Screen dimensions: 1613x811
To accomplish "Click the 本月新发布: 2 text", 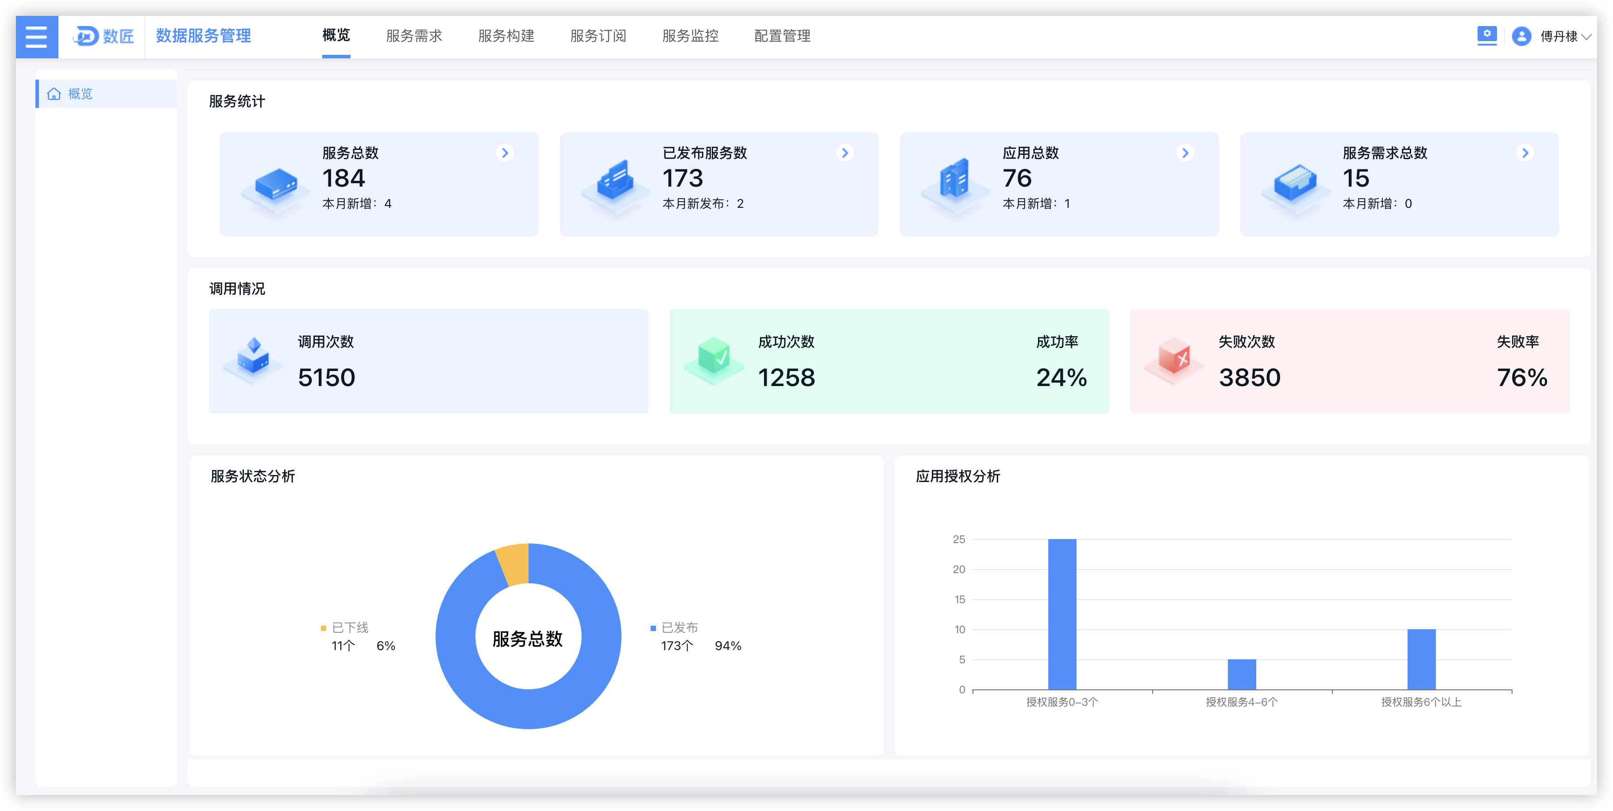I will click(703, 203).
